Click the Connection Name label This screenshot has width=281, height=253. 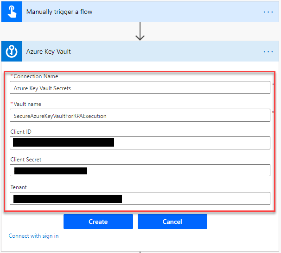[x=36, y=76]
